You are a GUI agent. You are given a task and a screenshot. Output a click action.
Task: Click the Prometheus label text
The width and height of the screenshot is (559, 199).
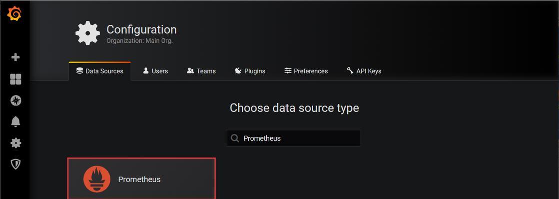pyautogui.click(x=139, y=180)
